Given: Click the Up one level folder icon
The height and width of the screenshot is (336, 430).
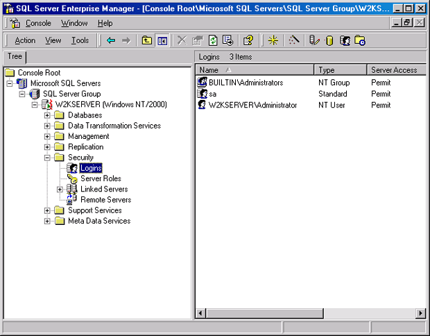Looking at the screenshot, I should coord(147,41).
